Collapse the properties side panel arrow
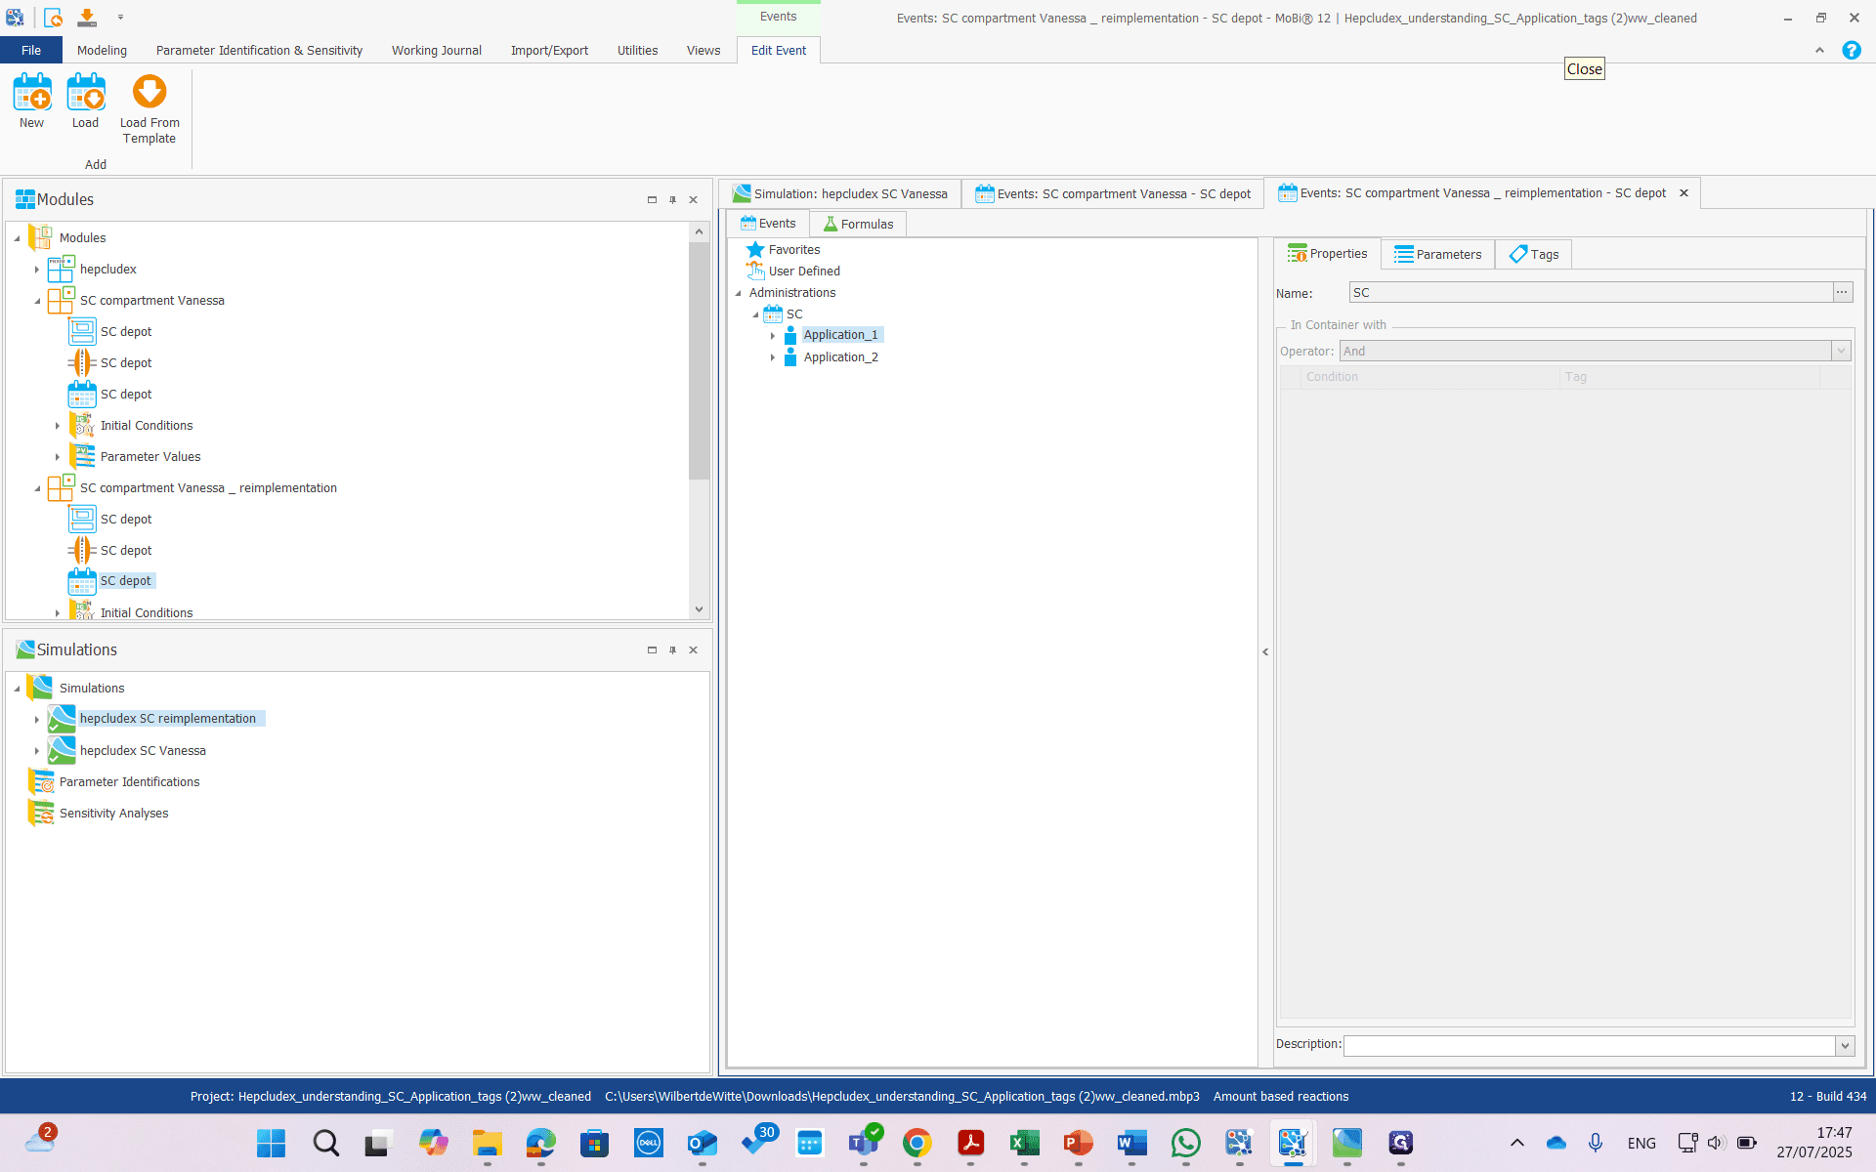The width and height of the screenshot is (1876, 1172). 1265,652
